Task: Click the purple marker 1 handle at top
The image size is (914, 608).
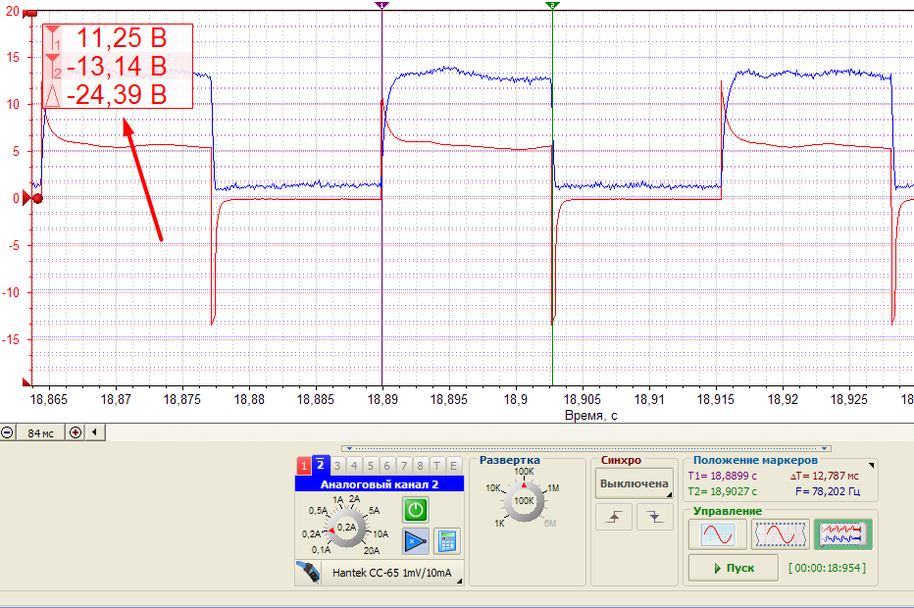Action: pos(381,5)
